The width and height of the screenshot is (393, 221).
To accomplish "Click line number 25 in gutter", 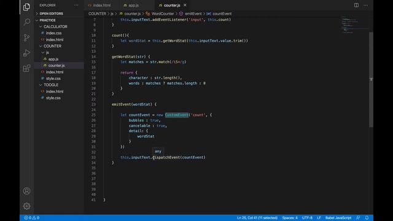I will 93,115.
